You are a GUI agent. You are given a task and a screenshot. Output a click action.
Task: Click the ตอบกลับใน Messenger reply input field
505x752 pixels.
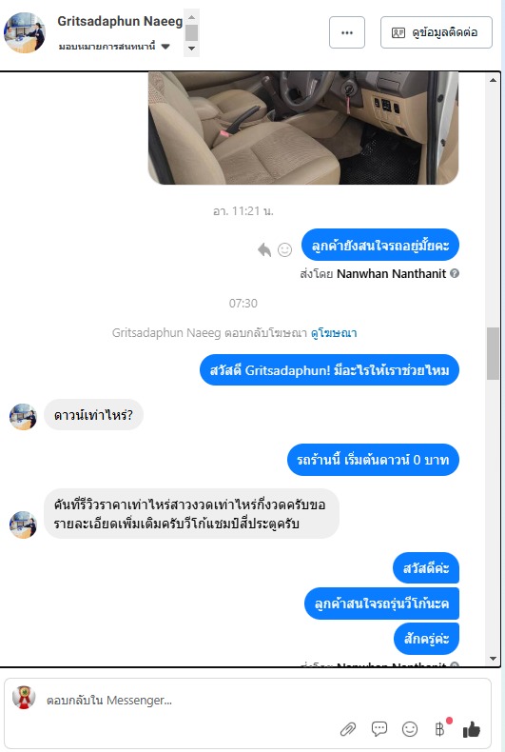pos(247,701)
